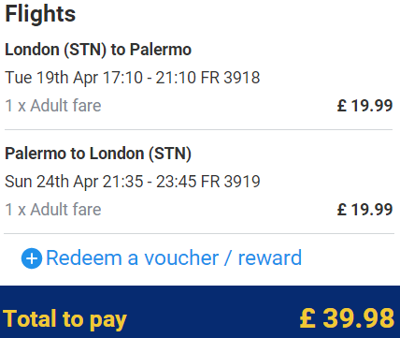Click the word reward in voucher link
Viewport: 400px width, 338px height.
tap(270, 258)
